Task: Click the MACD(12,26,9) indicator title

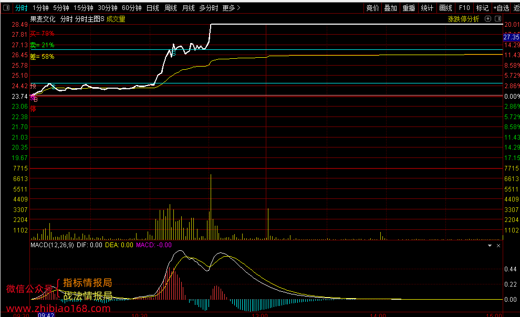Action: coord(52,245)
